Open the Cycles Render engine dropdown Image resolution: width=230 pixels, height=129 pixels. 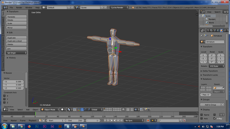[x=119, y=7]
